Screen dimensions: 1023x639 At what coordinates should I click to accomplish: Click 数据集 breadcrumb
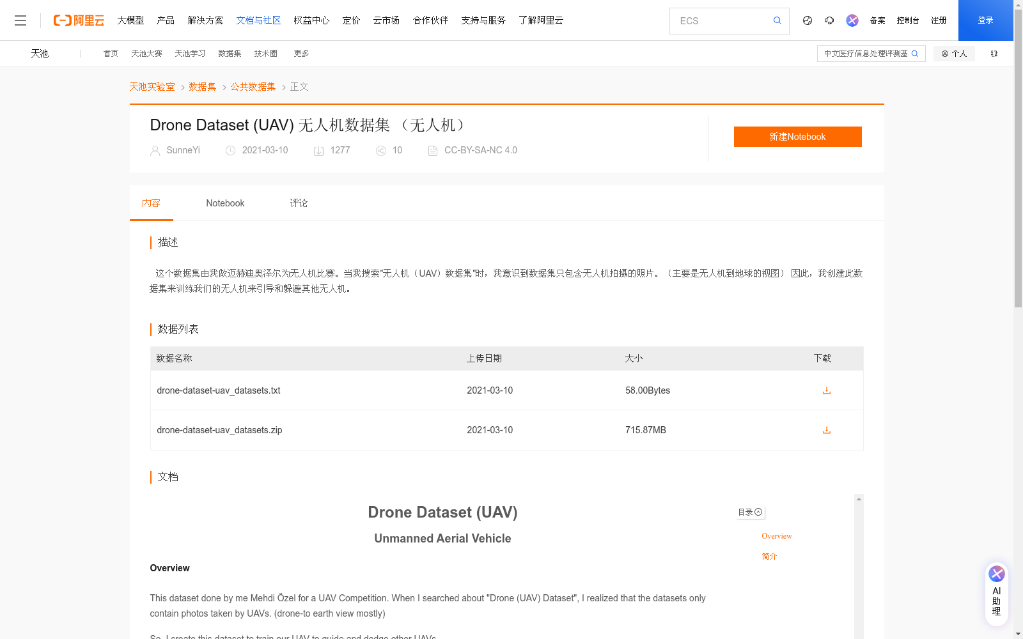click(x=203, y=87)
